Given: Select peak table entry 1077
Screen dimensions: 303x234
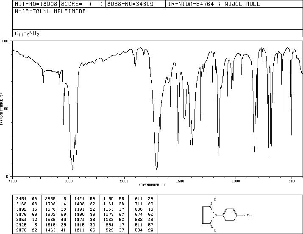Looking at the screenshot, I should click(x=108, y=214).
